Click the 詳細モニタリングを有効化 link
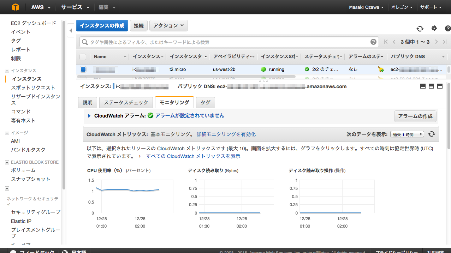The height and width of the screenshot is (253, 451). pos(226,134)
